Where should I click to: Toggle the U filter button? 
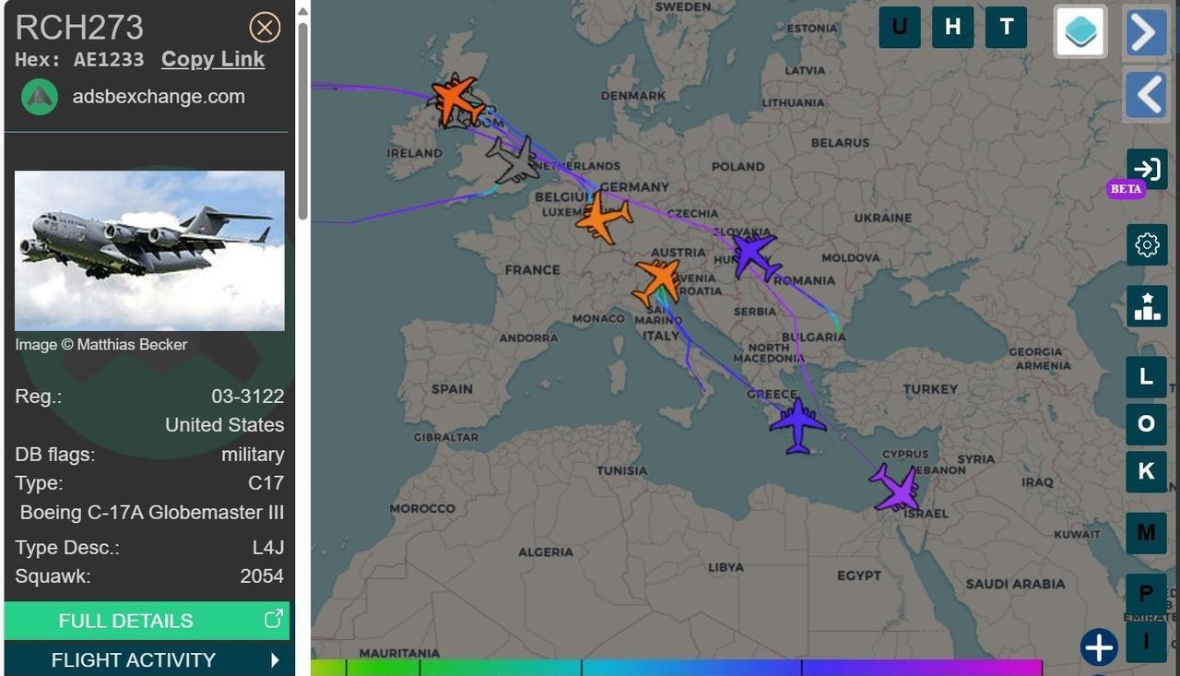(x=899, y=28)
